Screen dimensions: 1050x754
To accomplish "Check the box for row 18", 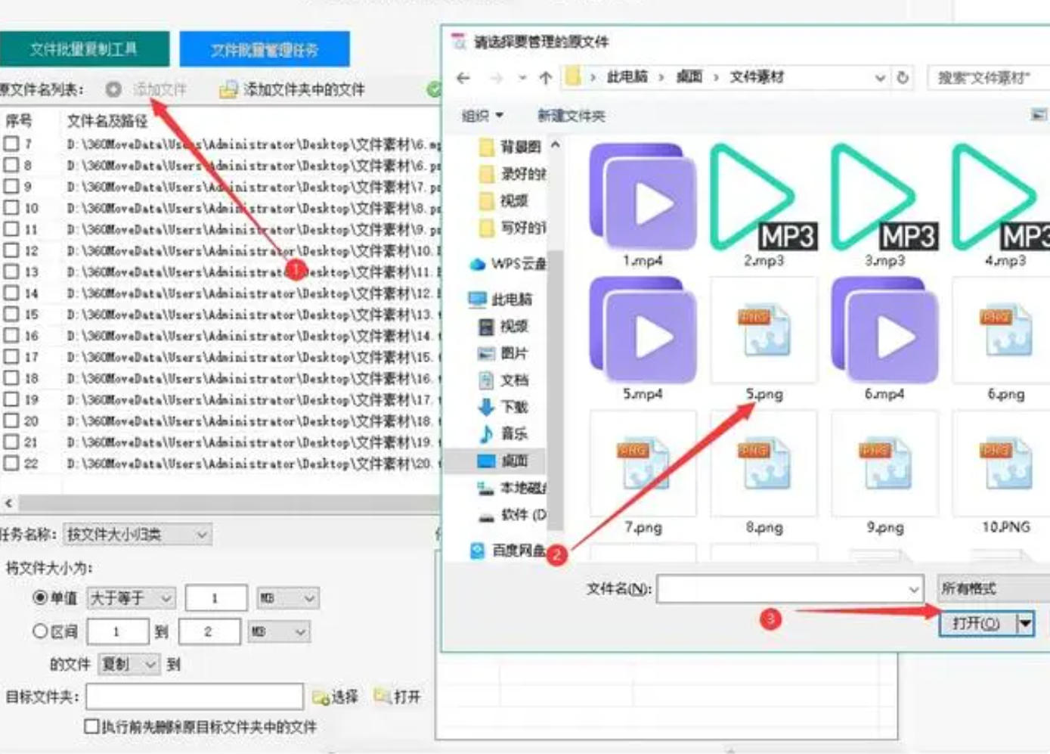I will click(x=11, y=377).
